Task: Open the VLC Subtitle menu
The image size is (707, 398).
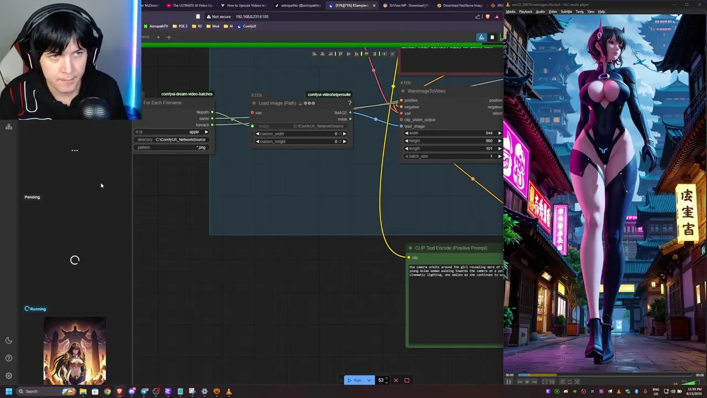Action: coord(567,12)
